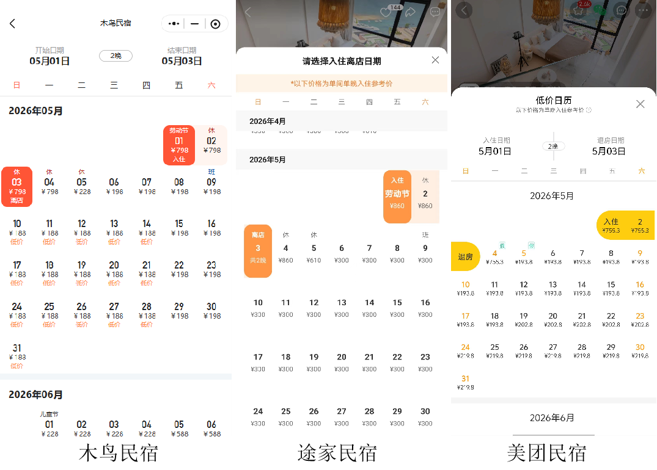Close the 请选择入住离店日期 date picker
Screen dimensions: 657x470
435,60
